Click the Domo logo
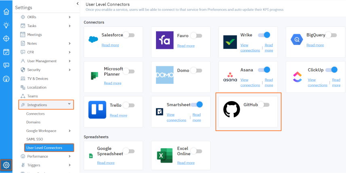Viewport: 346px width, 173px height. click(x=165, y=75)
